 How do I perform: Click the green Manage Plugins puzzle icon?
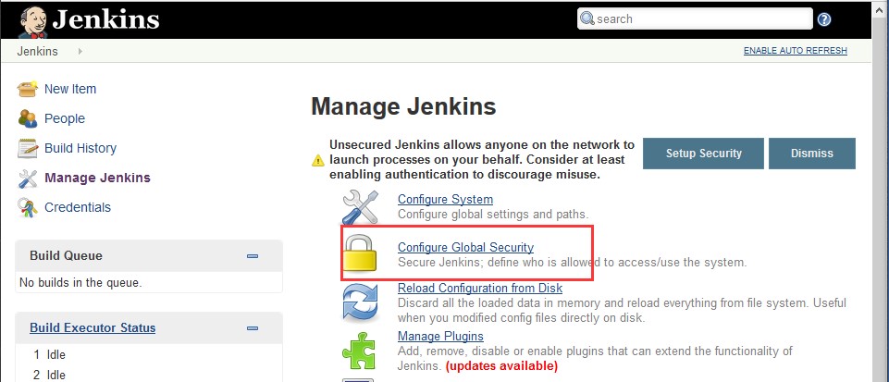point(361,349)
